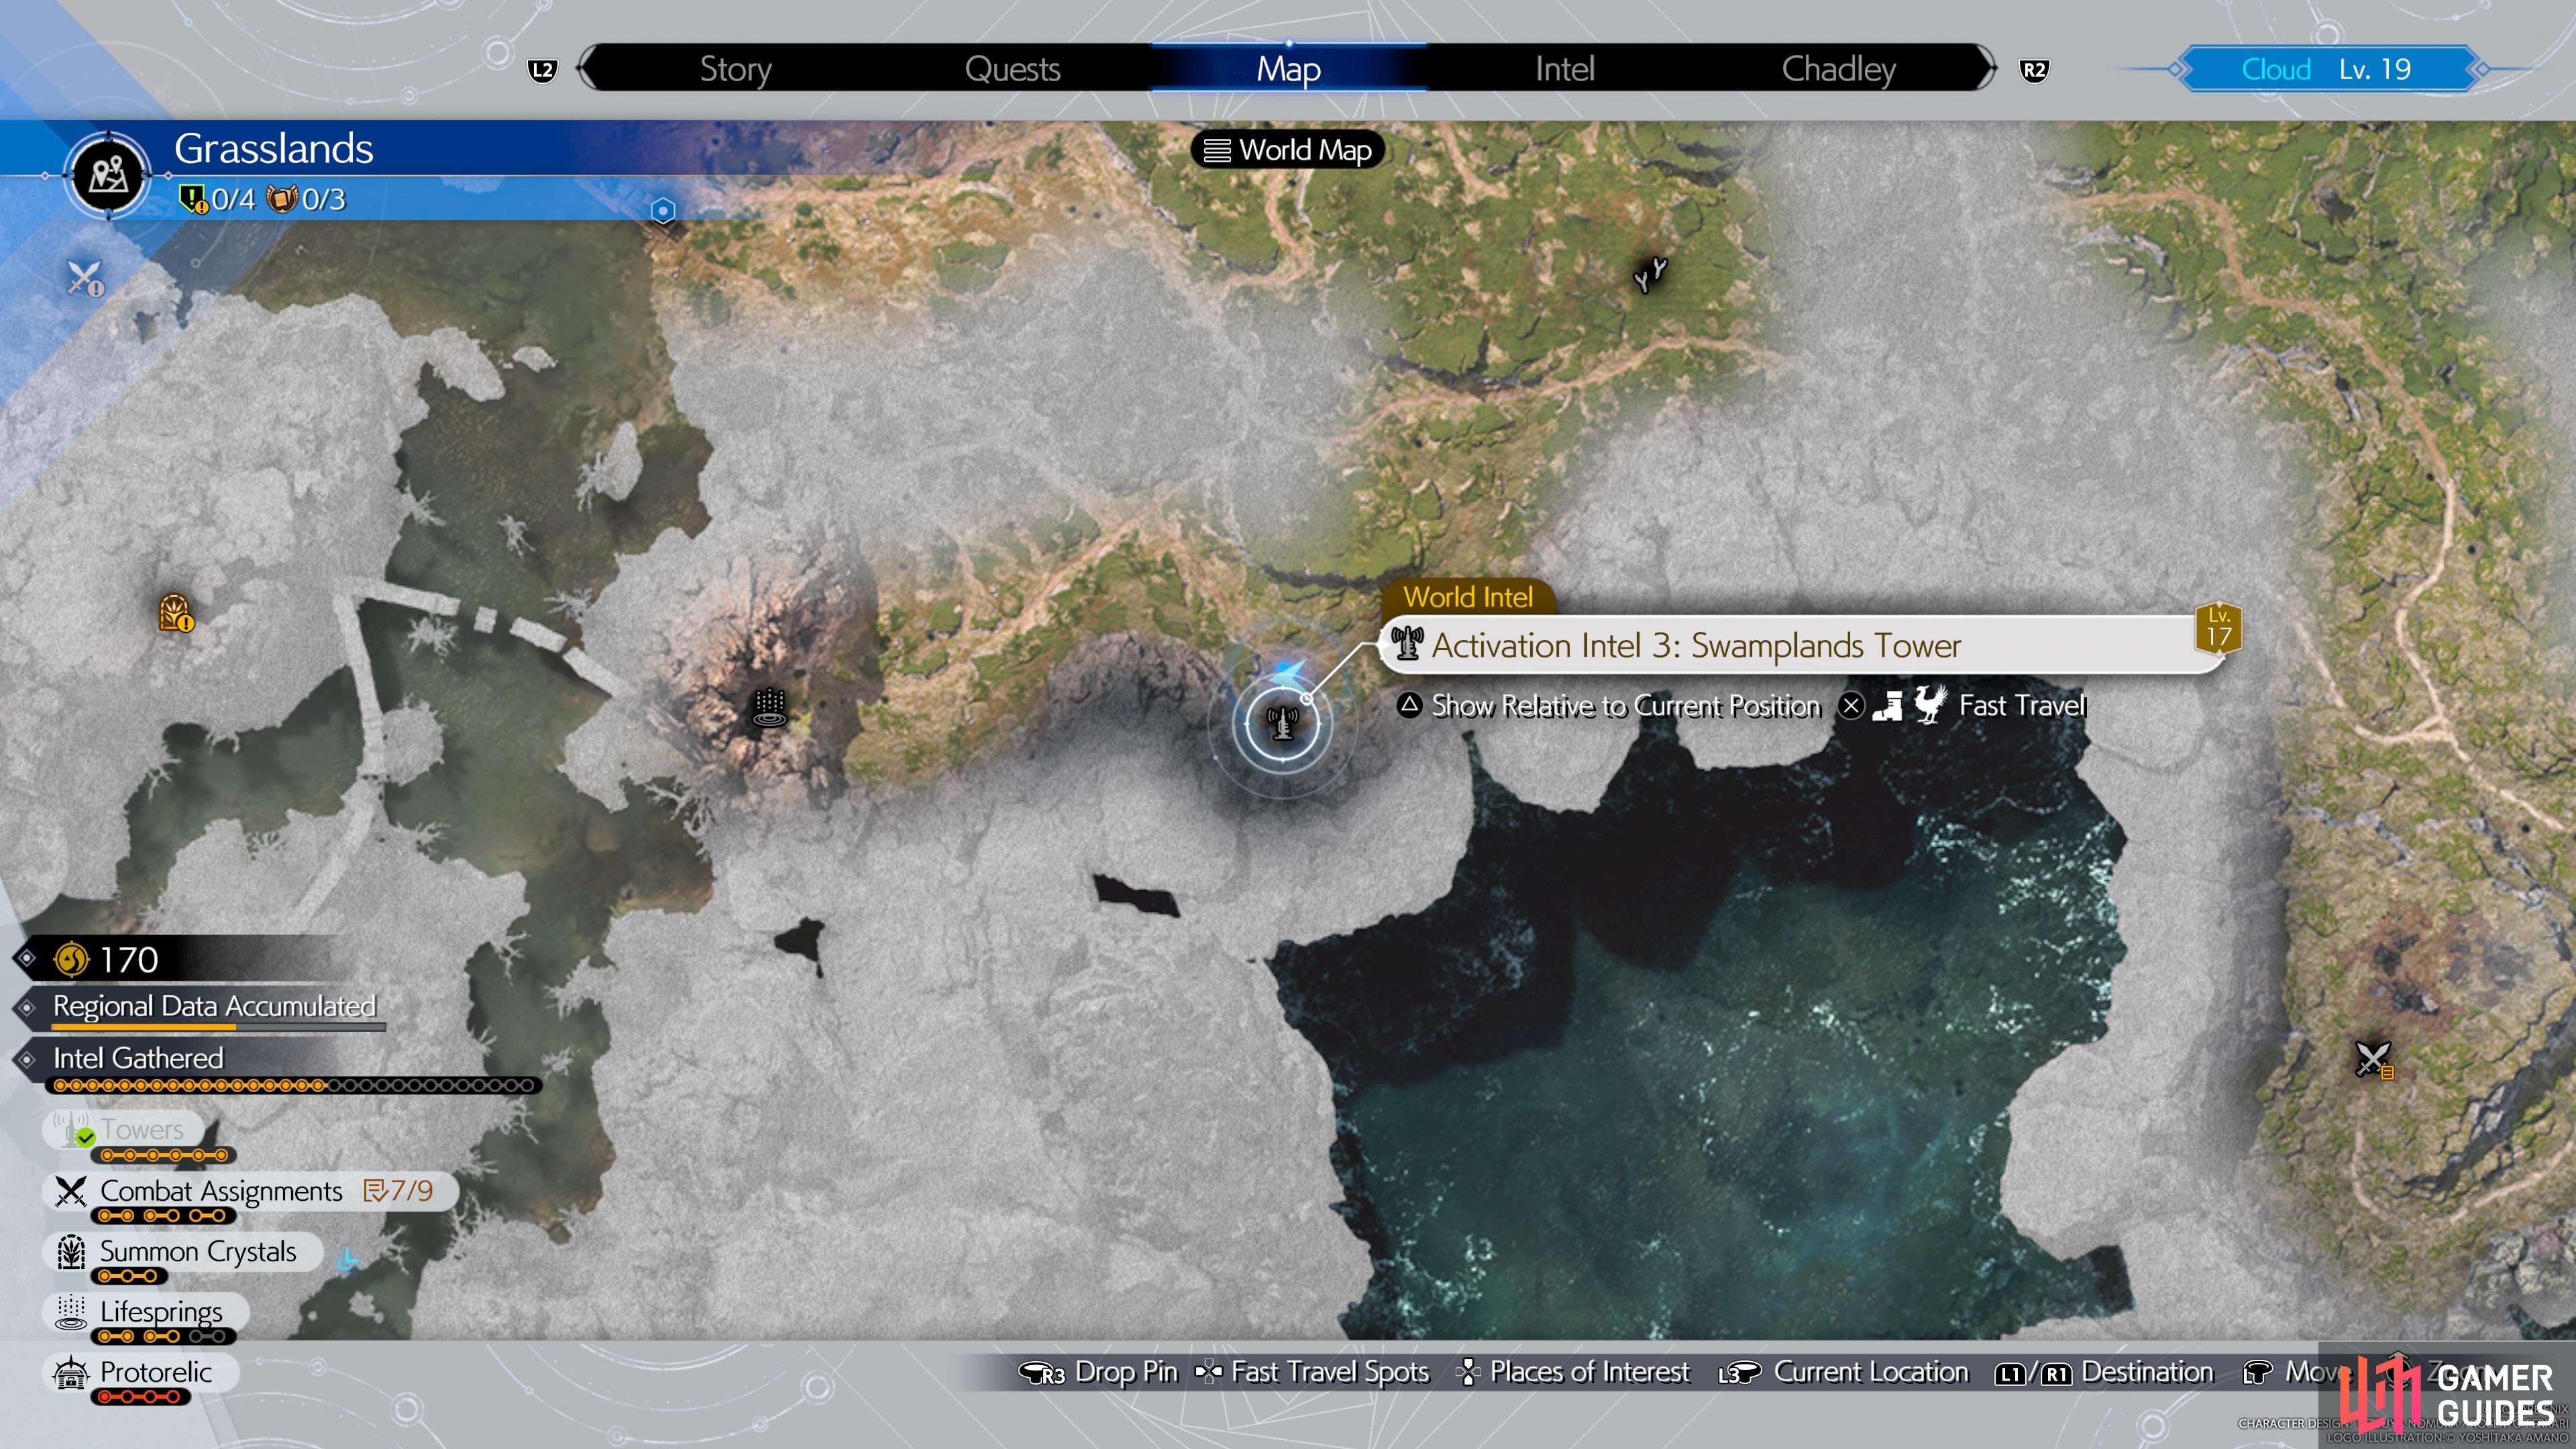This screenshot has height=1449, width=2576.
Task: Click the boot walking travel icon
Action: [x=1888, y=706]
